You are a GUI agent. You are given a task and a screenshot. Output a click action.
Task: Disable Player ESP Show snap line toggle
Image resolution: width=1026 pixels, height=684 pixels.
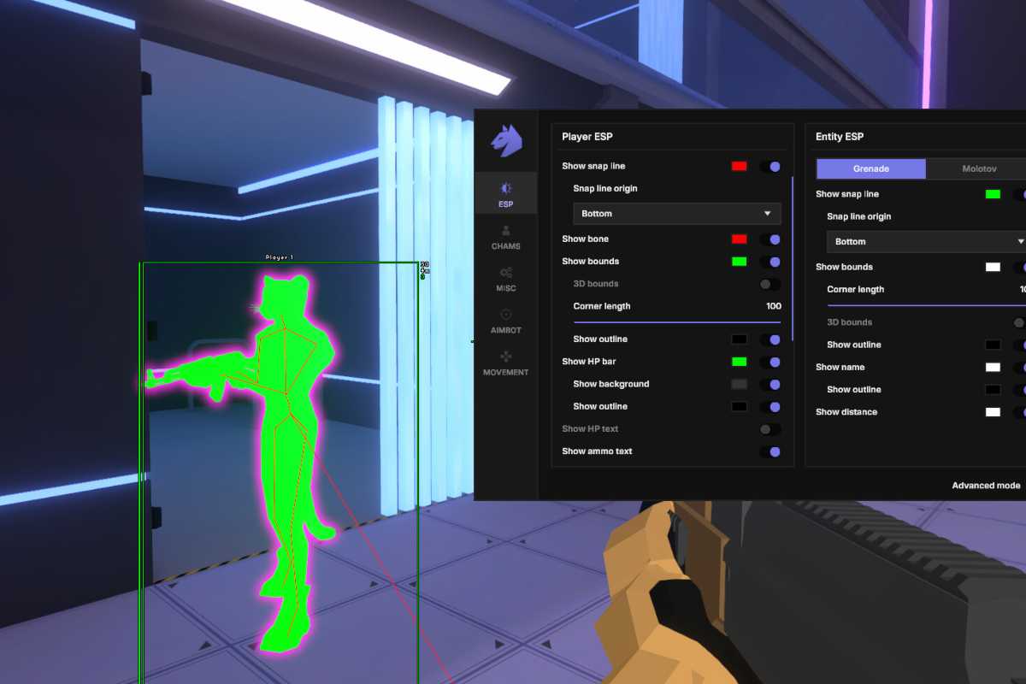click(x=769, y=167)
